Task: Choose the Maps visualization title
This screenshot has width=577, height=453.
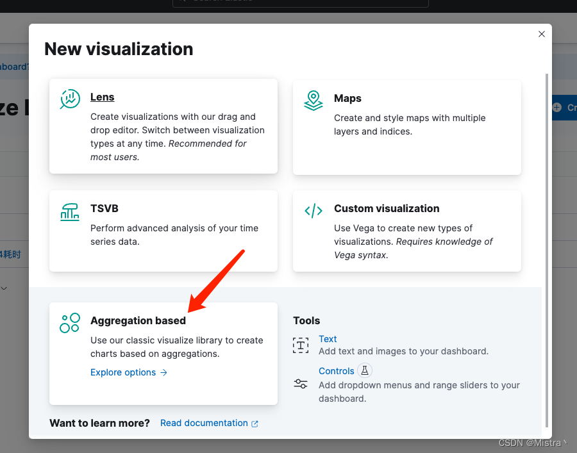Action: pyautogui.click(x=347, y=98)
